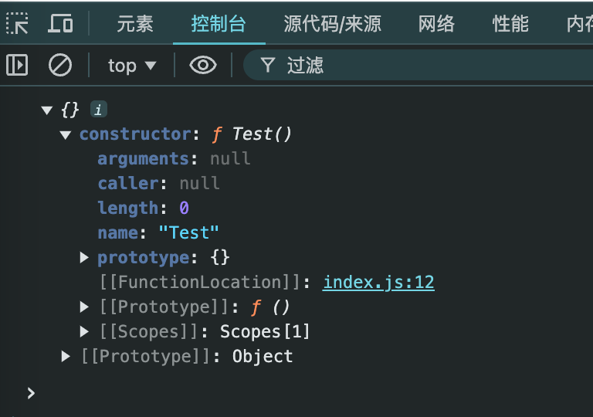
Task: Collapse the root object triangle
Action: point(47,110)
